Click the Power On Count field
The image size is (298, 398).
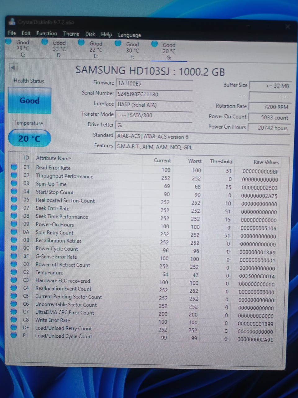tap(269, 118)
